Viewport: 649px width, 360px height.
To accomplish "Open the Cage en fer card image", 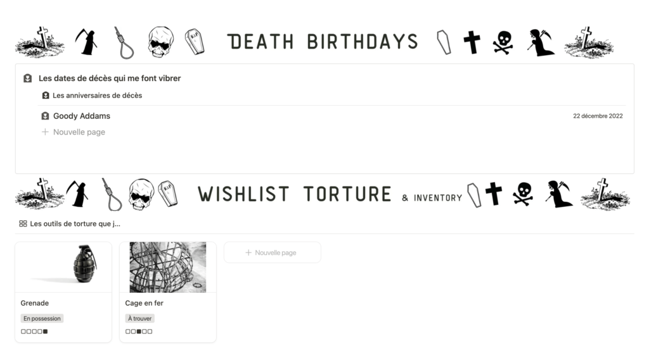I will [x=167, y=268].
